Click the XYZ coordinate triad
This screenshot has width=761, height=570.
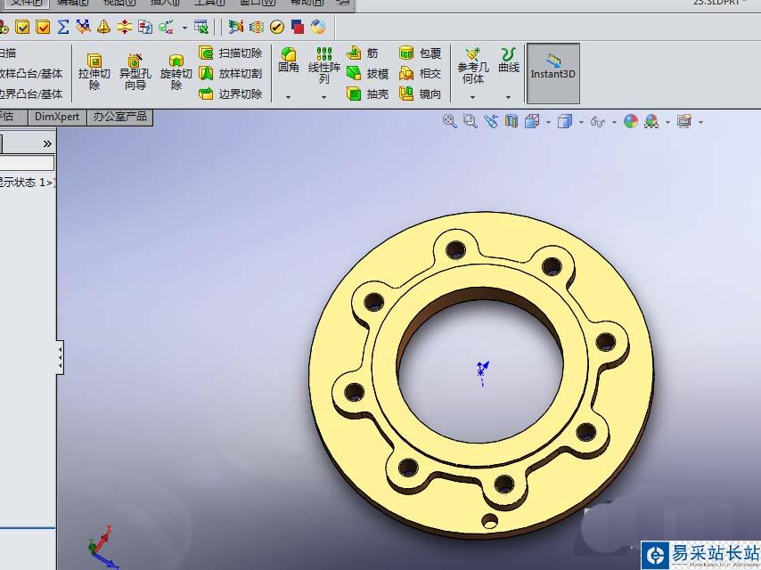pos(102,547)
